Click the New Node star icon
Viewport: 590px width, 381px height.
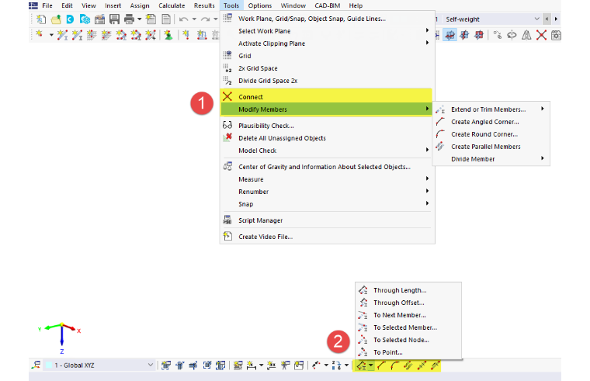39,35
